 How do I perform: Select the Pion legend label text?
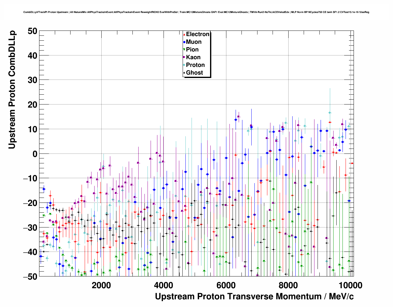coord(192,50)
